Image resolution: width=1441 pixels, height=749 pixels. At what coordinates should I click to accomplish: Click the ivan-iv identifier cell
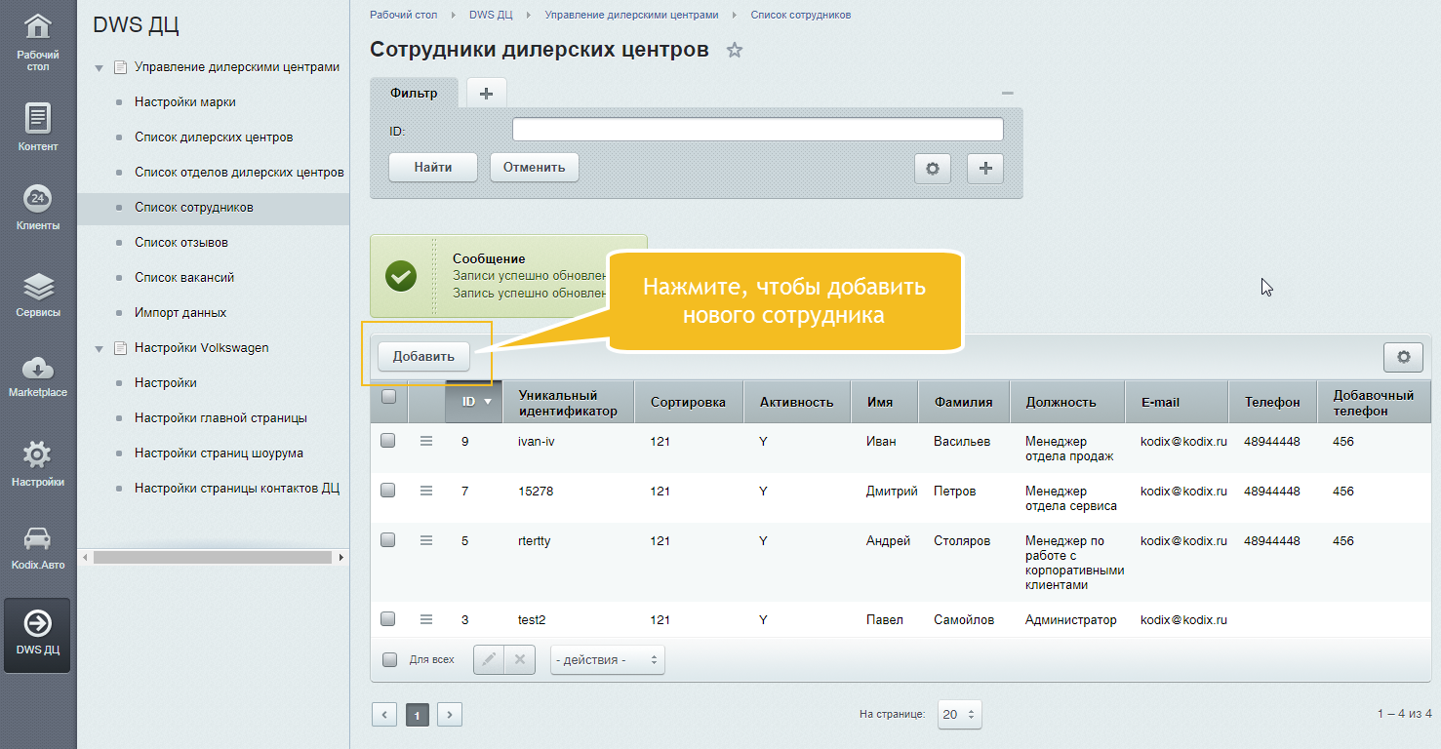tap(537, 442)
